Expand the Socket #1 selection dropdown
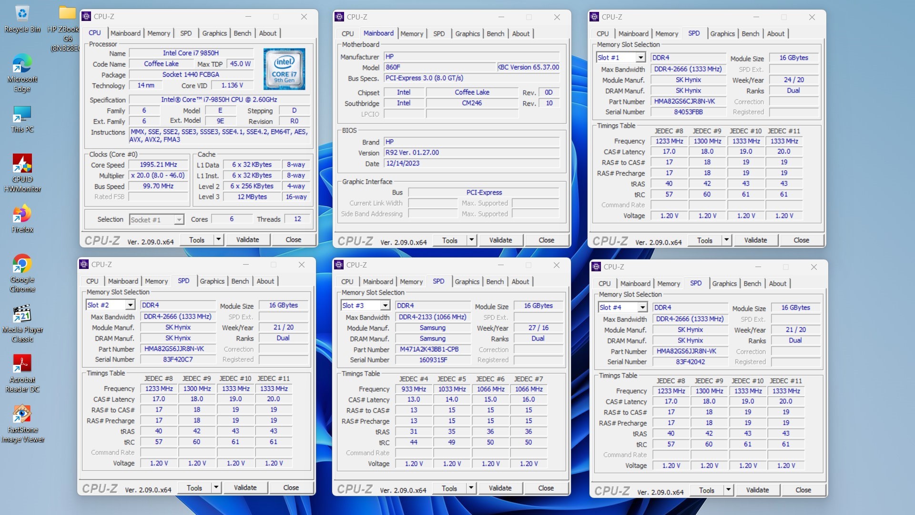The width and height of the screenshot is (915, 515). coord(179,220)
